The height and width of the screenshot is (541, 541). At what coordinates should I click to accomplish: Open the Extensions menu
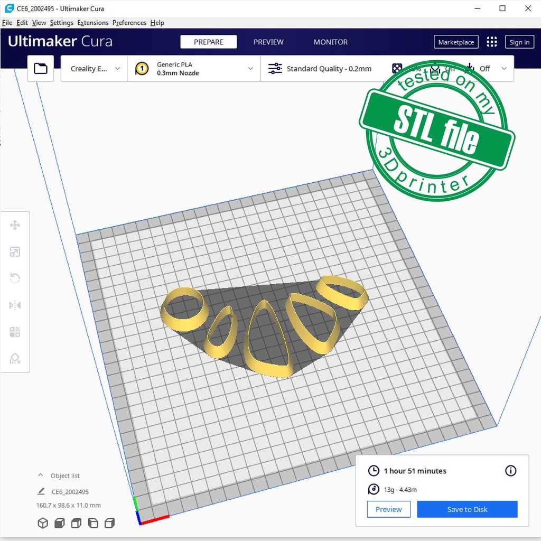point(93,23)
